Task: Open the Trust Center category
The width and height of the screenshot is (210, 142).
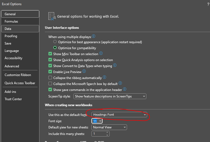Action: pyautogui.click(x=20, y=99)
